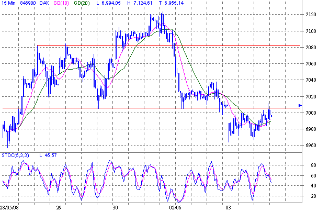Viewport: 318px width, 212px height.
Task: Click the stochastic 60 level label
Action: pyautogui.click(x=313, y=176)
